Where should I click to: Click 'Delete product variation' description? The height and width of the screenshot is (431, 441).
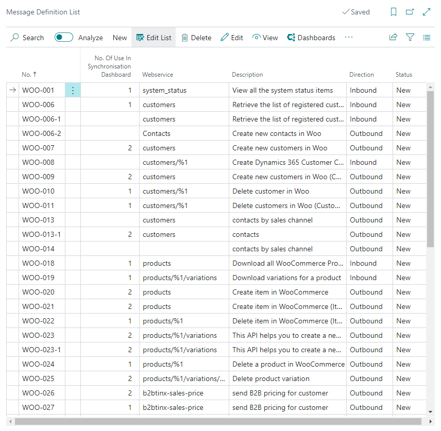point(271,378)
